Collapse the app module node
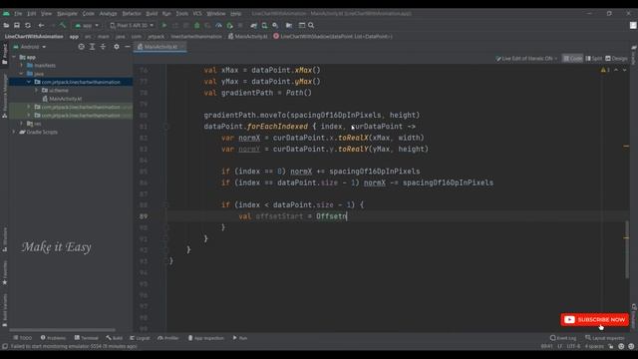Image resolution: width=638 pixels, height=359 pixels. pyautogui.click(x=14, y=57)
